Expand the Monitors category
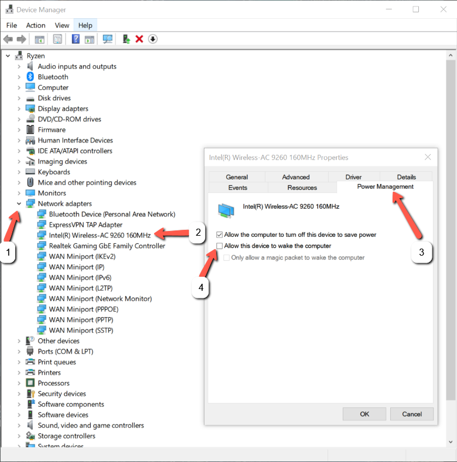This screenshot has height=462, width=457. (19, 193)
